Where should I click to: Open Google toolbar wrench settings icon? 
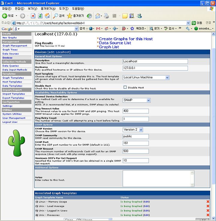[188, 29]
